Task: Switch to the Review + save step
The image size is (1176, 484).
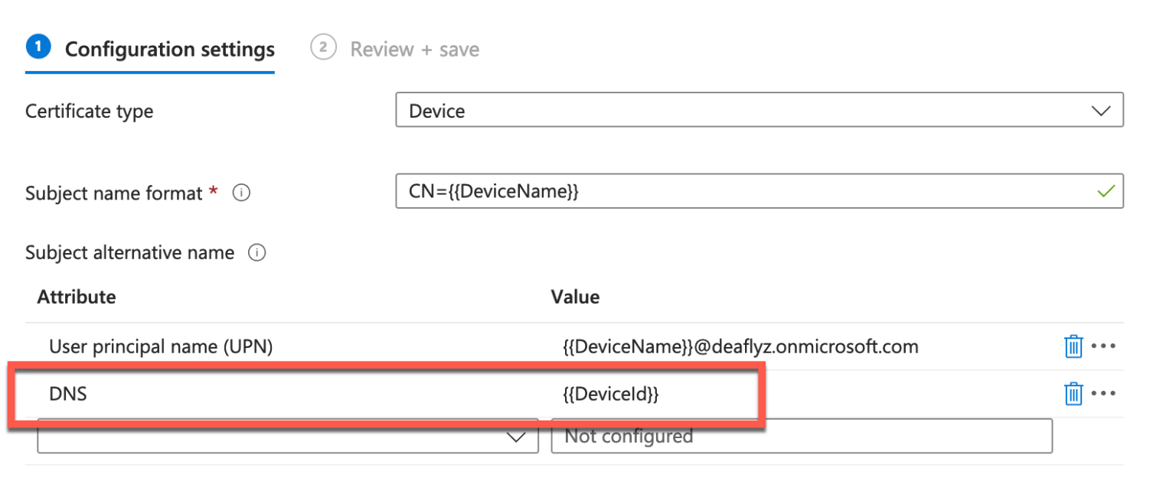Action: pos(414,49)
